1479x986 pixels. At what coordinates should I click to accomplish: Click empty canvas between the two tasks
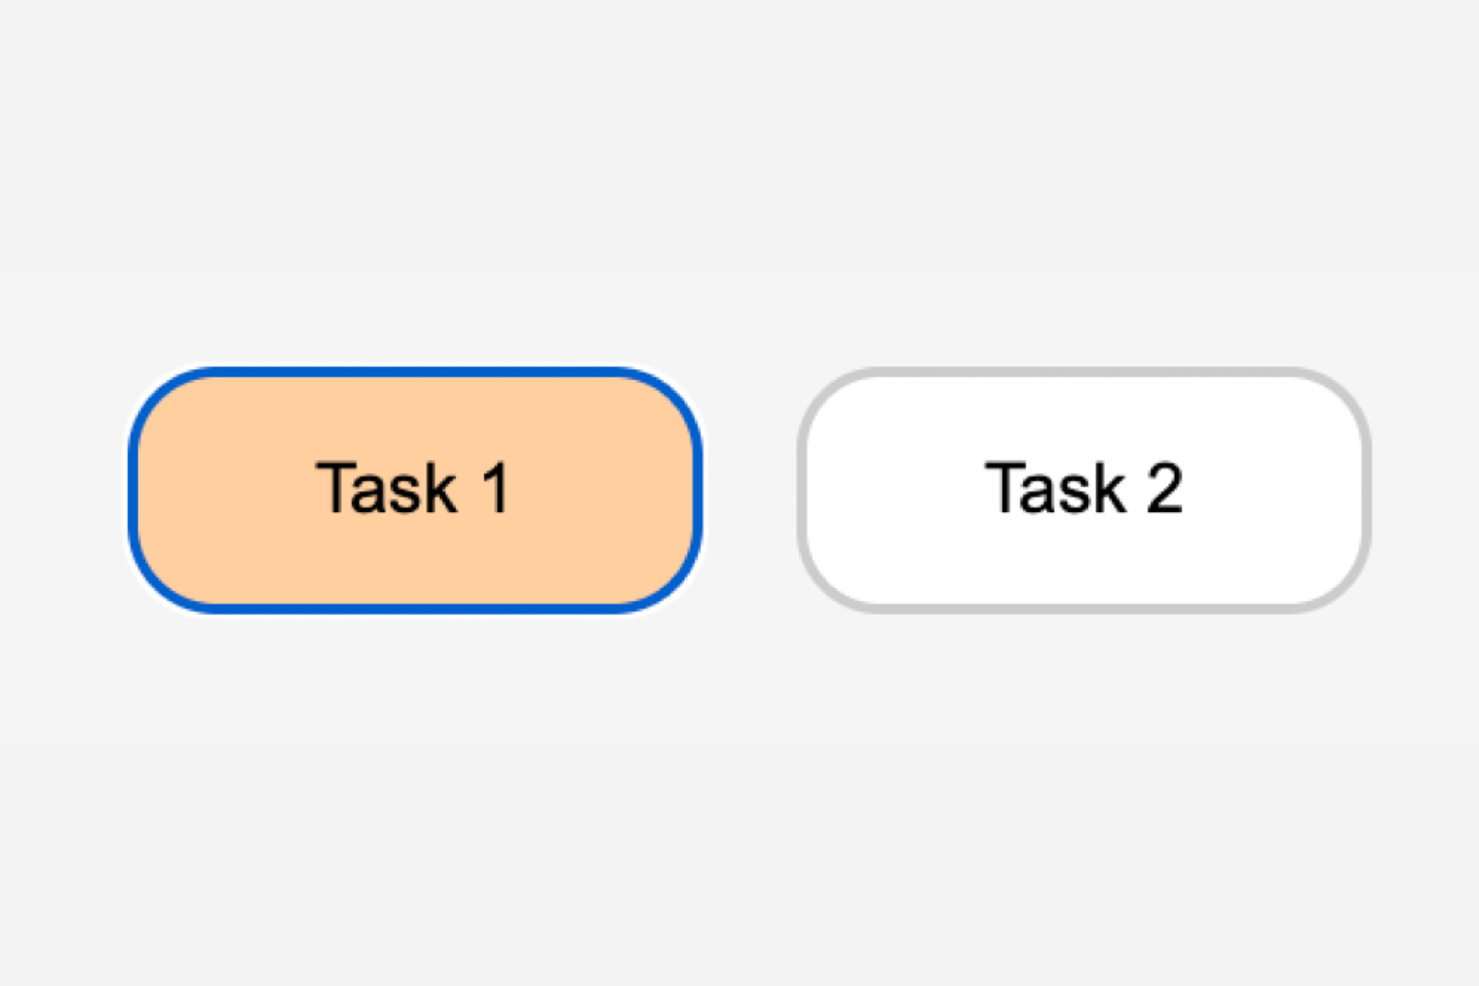(x=749, y=490)
